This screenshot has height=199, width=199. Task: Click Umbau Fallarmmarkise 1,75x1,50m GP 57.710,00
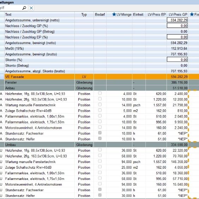tap(180, 179)
